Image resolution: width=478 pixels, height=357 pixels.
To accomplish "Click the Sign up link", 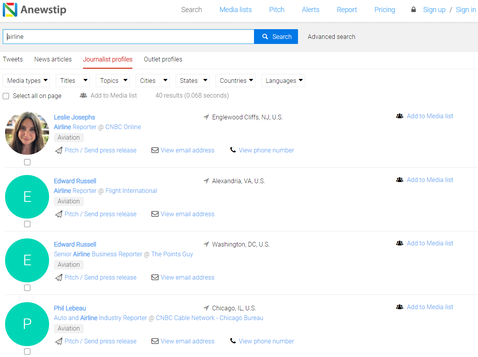I will point(434,10).
